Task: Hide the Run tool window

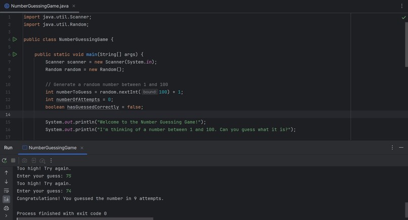Action: tap(401, 148)
